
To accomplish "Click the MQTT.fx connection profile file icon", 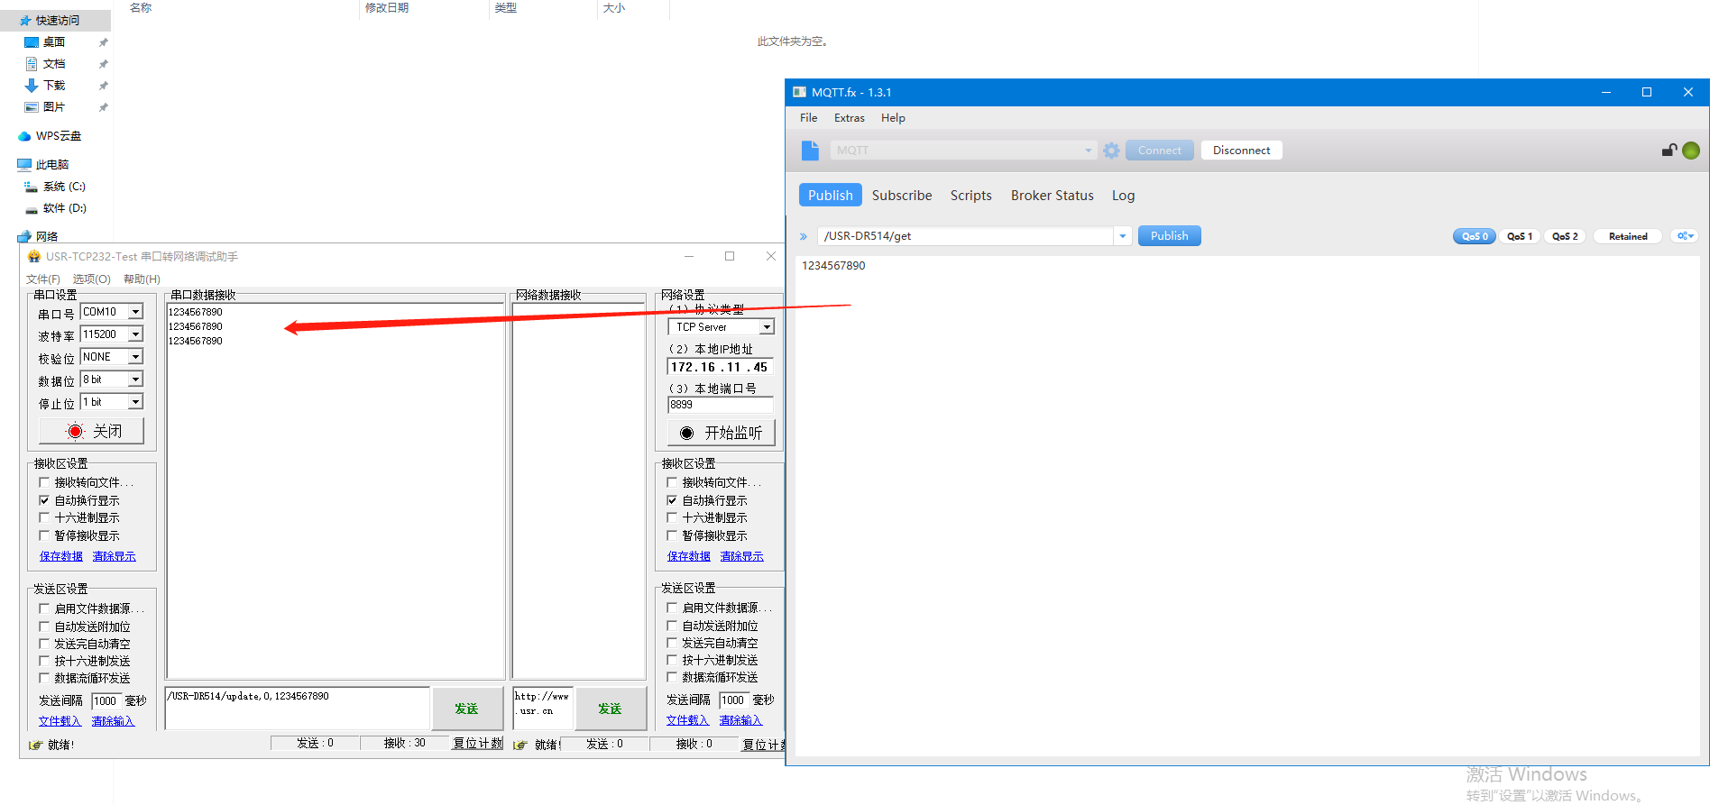I will tap(810, 151).
